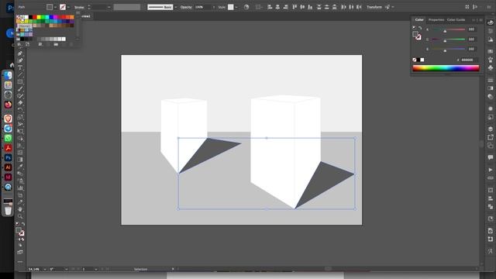The image size is (496, 279).
Task: Select the Hand tool
Action: coord(20,209)
